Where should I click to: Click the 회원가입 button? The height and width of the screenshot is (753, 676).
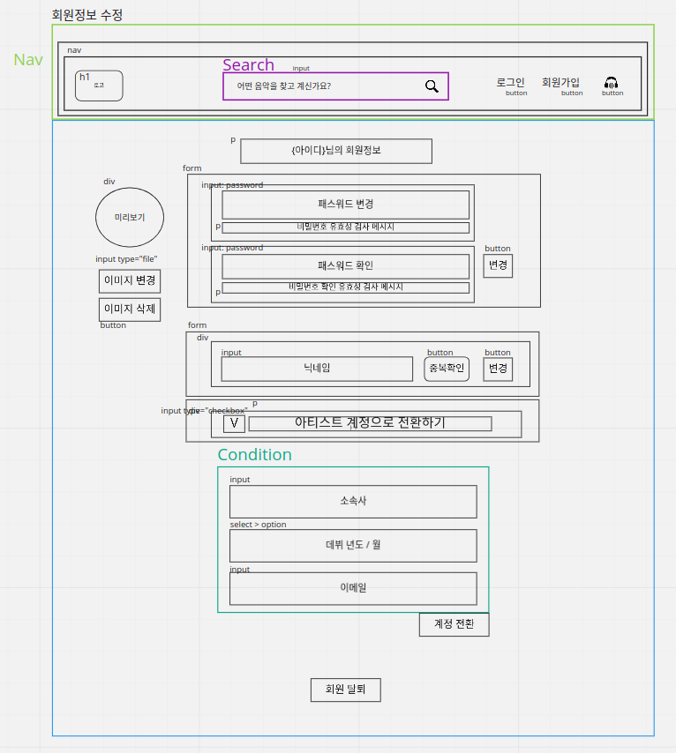(560, 83)
